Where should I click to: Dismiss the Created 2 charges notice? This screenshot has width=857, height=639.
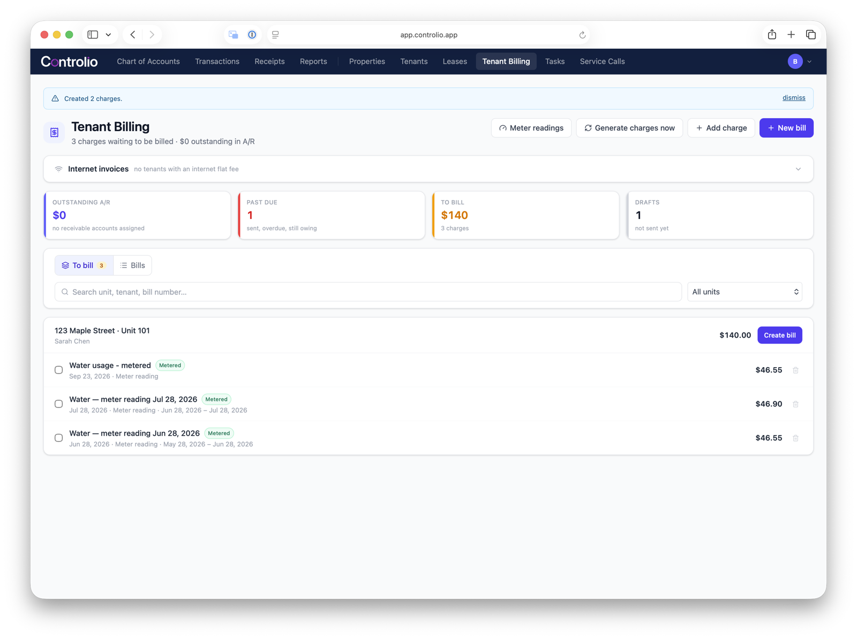click(x=794, y=98)
